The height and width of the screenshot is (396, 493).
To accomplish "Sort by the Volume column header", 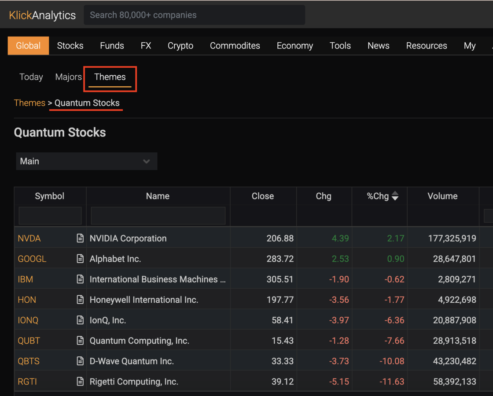I will coord(443,196).
